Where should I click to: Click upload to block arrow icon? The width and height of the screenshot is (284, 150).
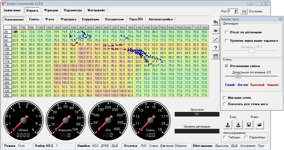tap(228, 125)
